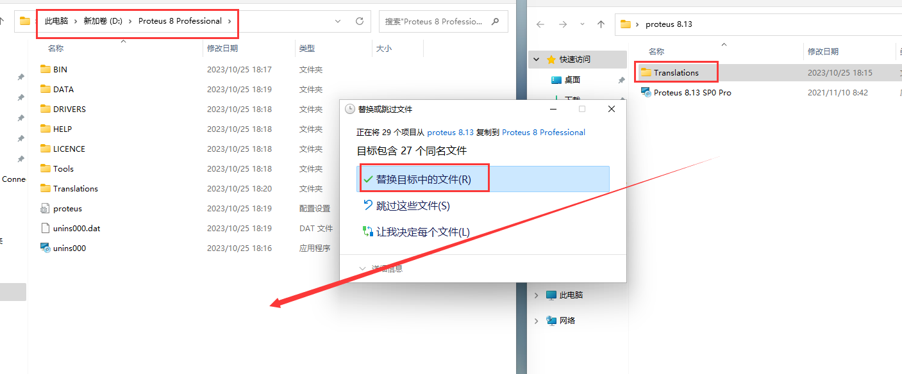
Task: Click the back arrow in the right window
Action: click(540, 24)
